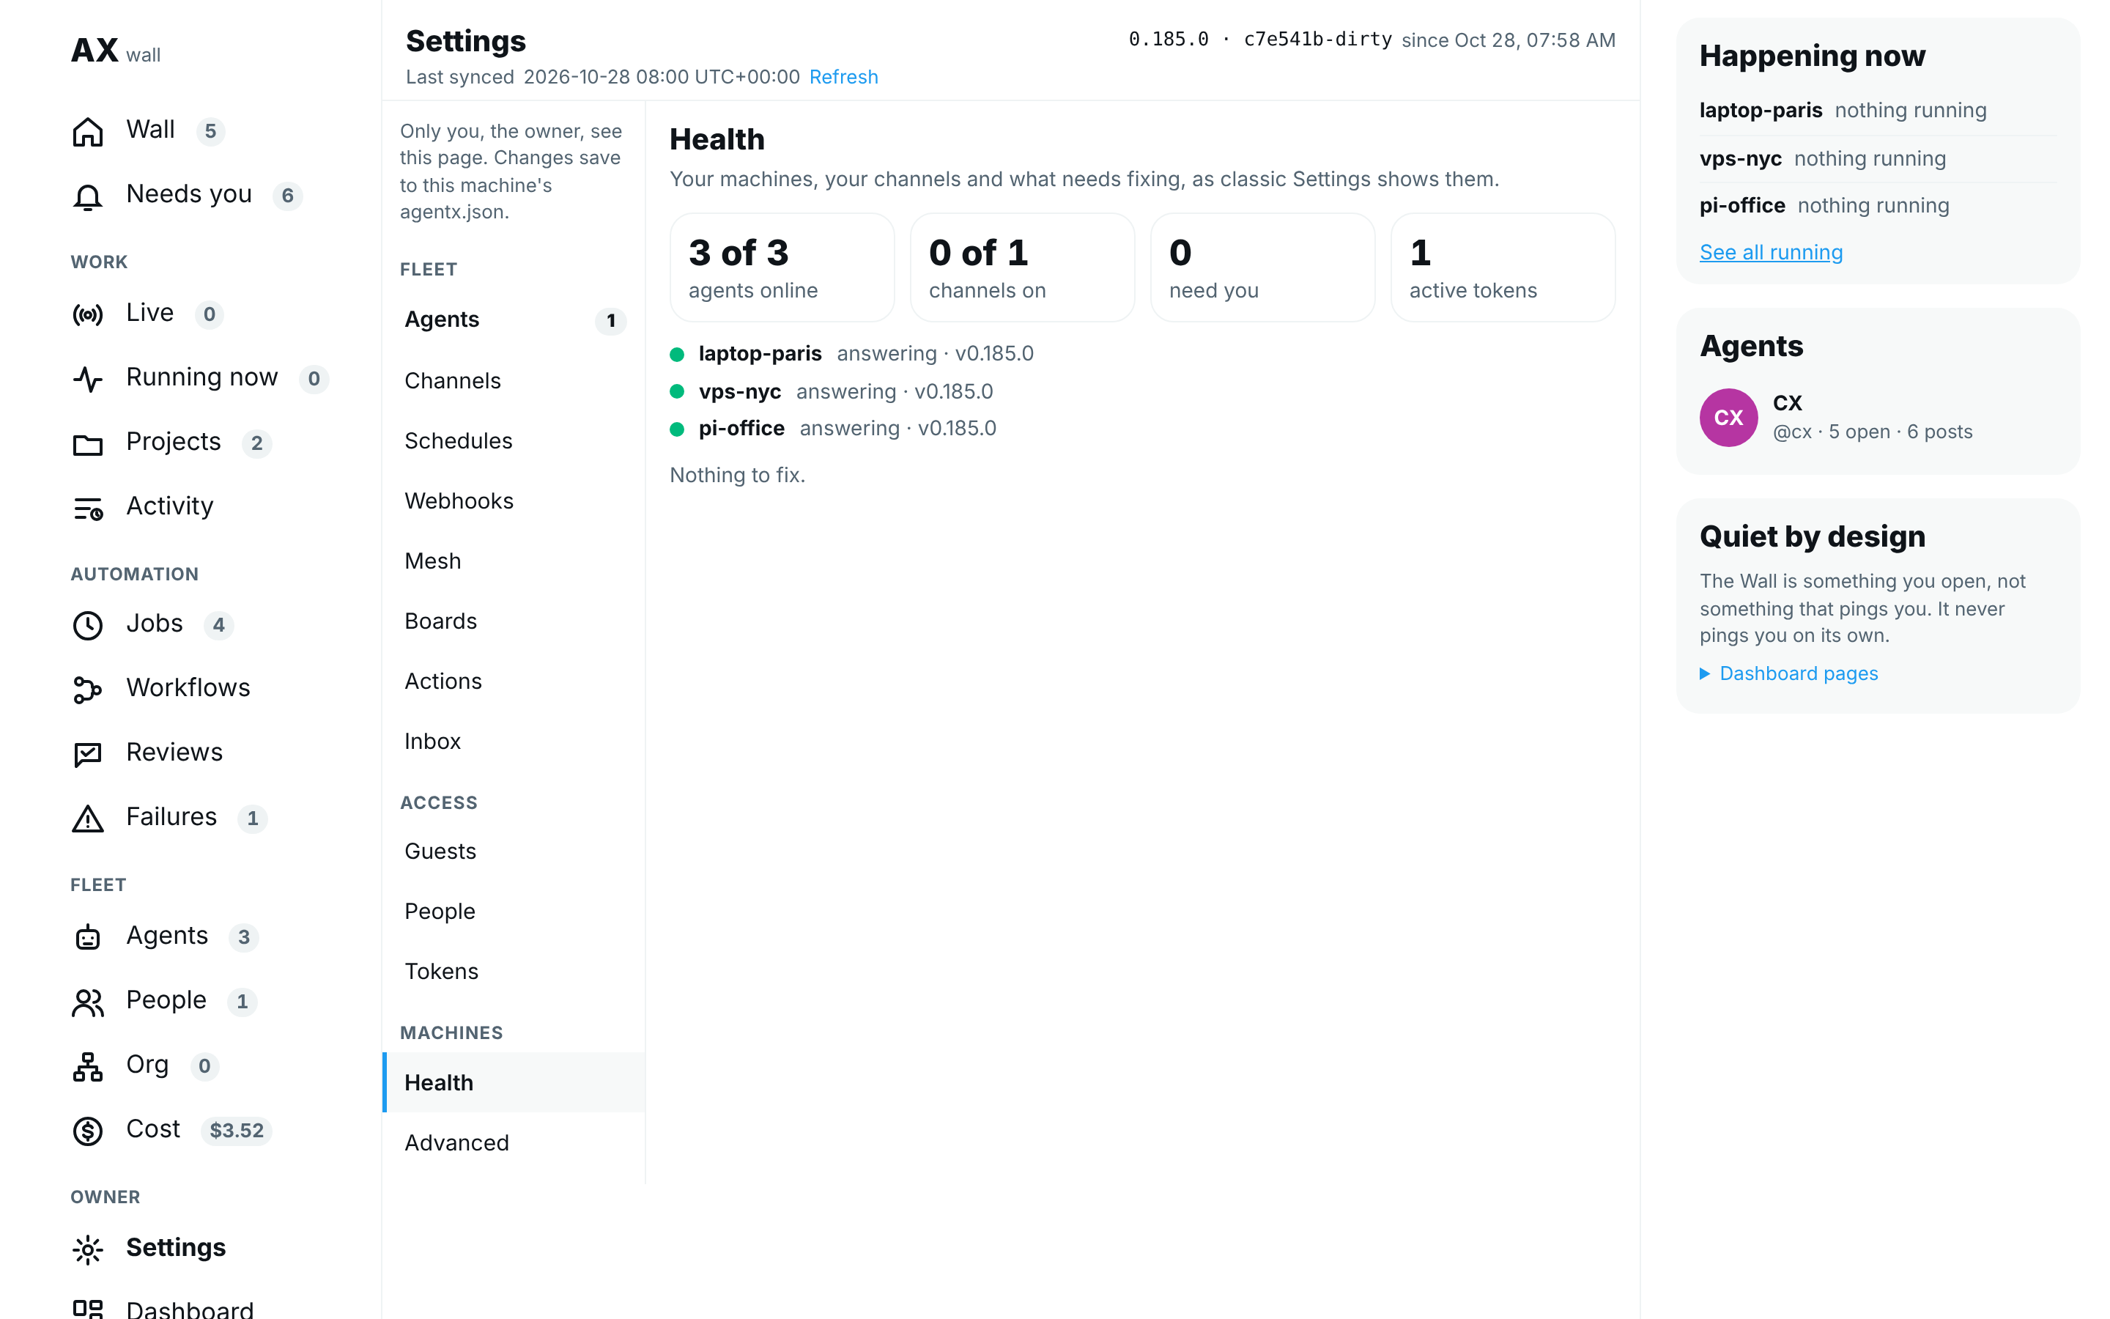This screenshot has width=2110, height=1319.
Task: Open Actions settings section
Action: [x=514, y=681]
